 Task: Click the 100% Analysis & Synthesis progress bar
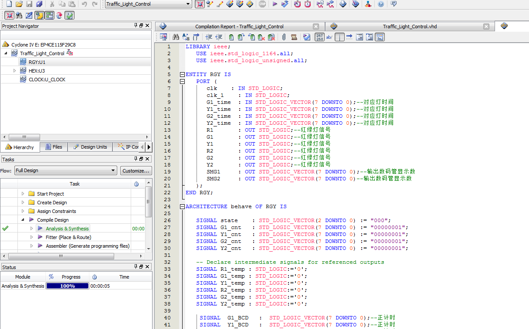click(67, 286)
